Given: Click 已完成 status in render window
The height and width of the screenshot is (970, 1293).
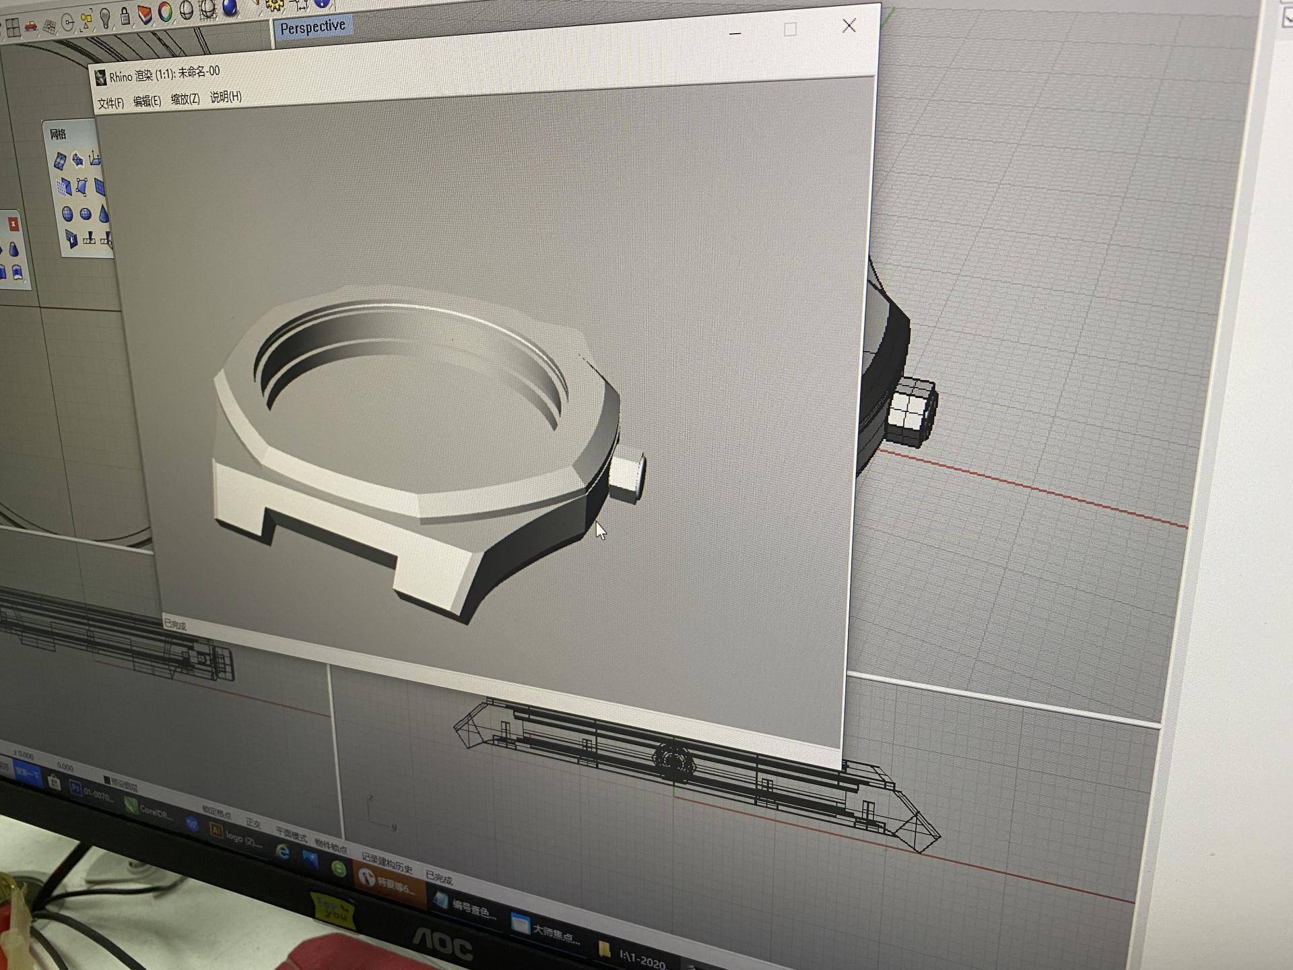Looking at the screenshot, I should click(175, 625).
